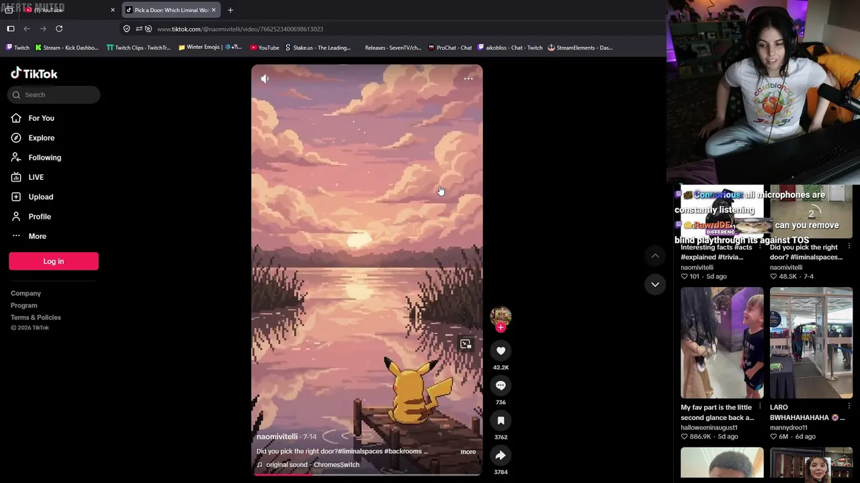Screen dimensions: 860x483
Task: Open the Stake.us bookmark
Action: point(318,48)
